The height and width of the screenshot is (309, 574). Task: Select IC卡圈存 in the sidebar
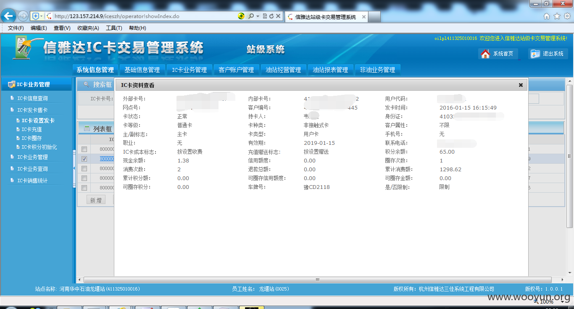[32, 138]
